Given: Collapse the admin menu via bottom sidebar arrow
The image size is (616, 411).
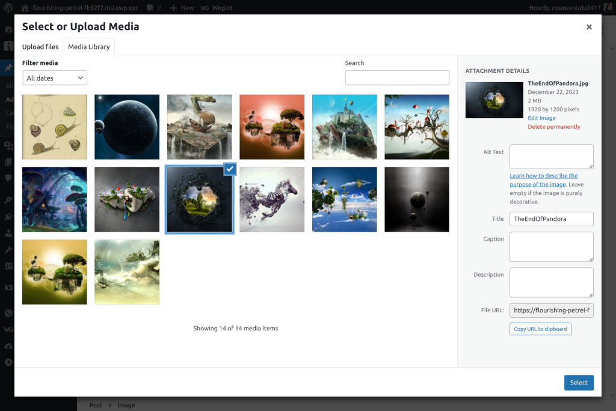Looking at the screenshot, I should coord(8,362).
